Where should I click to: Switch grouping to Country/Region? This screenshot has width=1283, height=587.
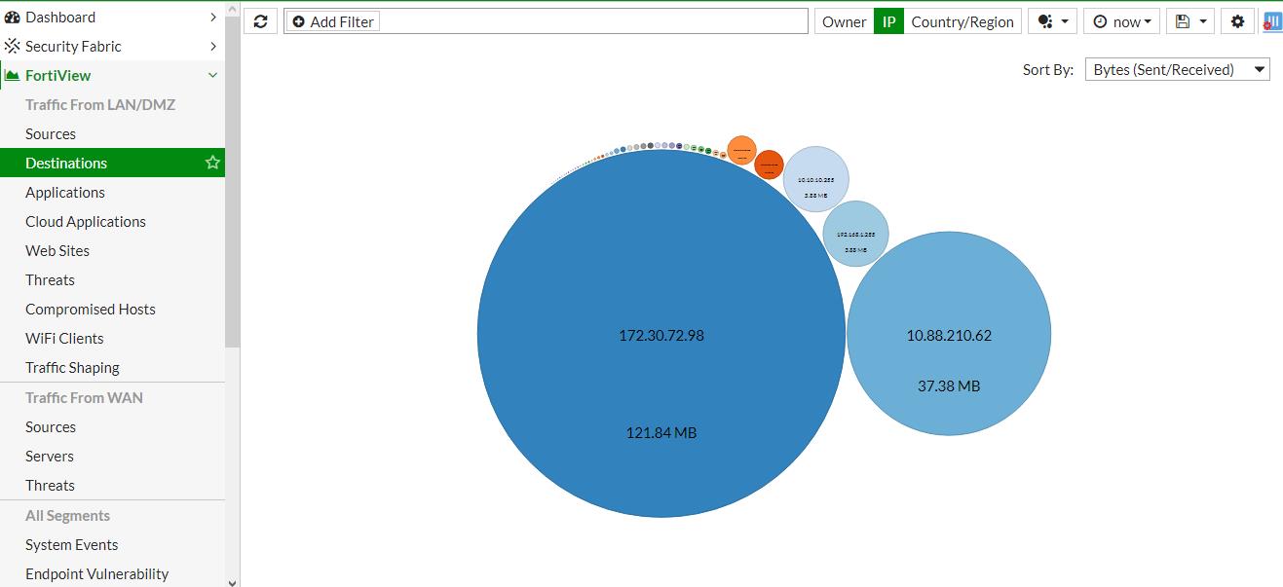pyautogui.click(x=962, y=21)
